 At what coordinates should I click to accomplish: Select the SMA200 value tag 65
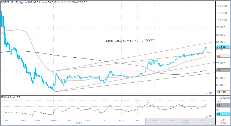point(222,70)
